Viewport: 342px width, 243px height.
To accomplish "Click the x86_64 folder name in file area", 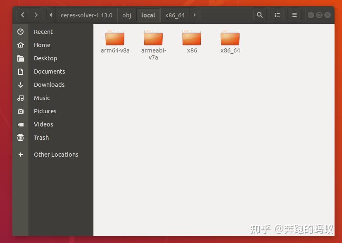I will pos(230,50).
